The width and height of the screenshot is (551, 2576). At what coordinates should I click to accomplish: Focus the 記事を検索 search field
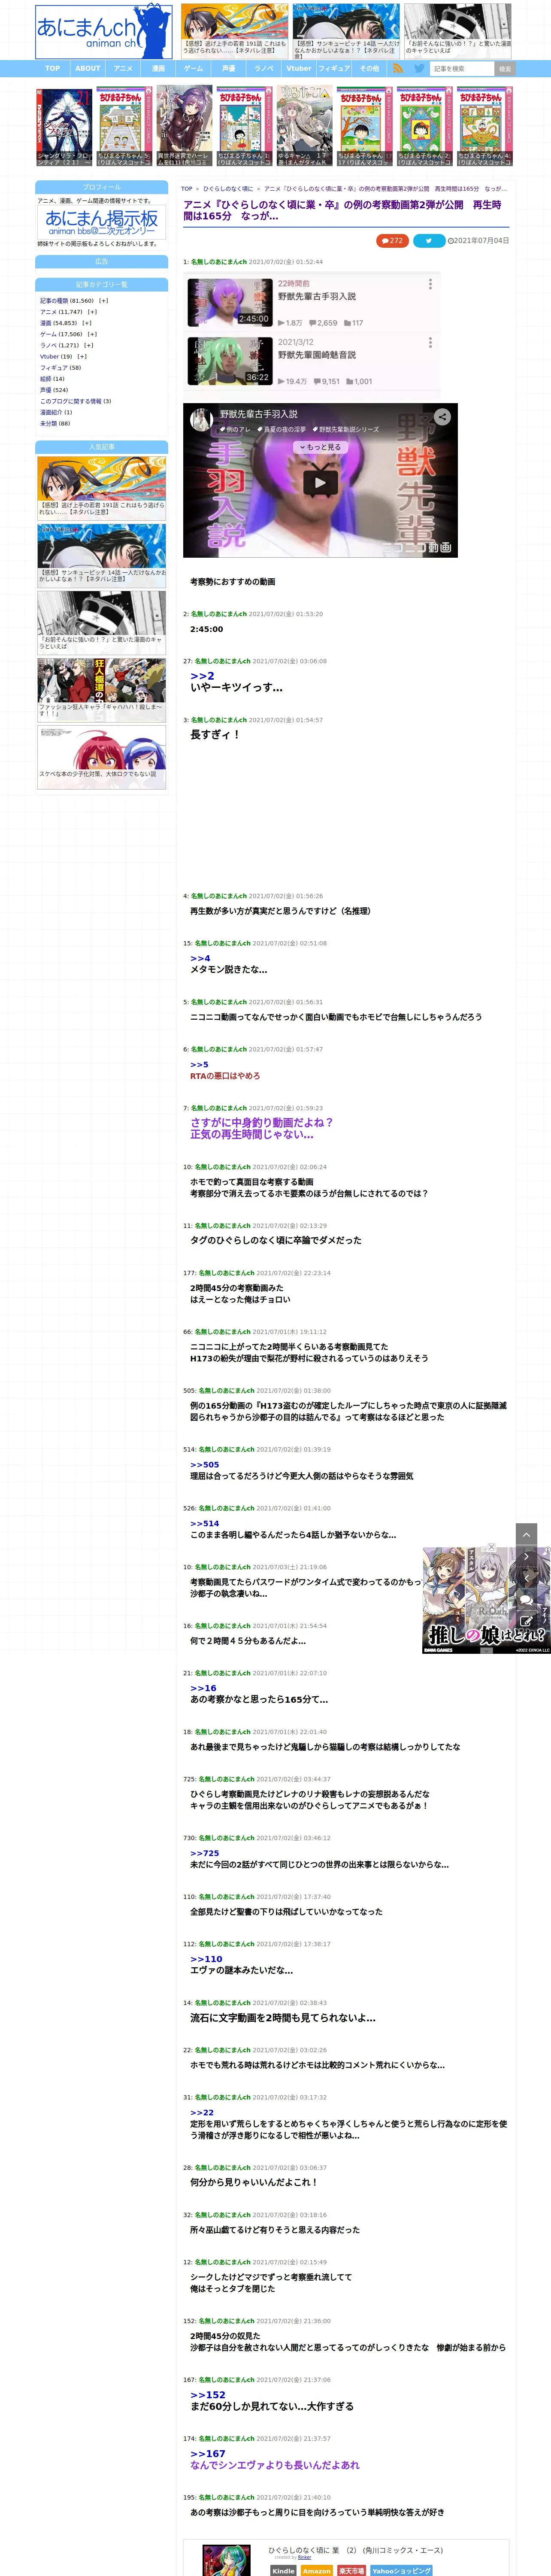(462, 69)
